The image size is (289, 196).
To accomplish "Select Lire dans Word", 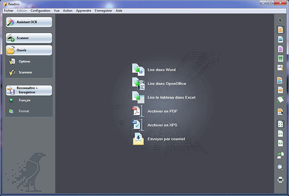I will (161, 70).
